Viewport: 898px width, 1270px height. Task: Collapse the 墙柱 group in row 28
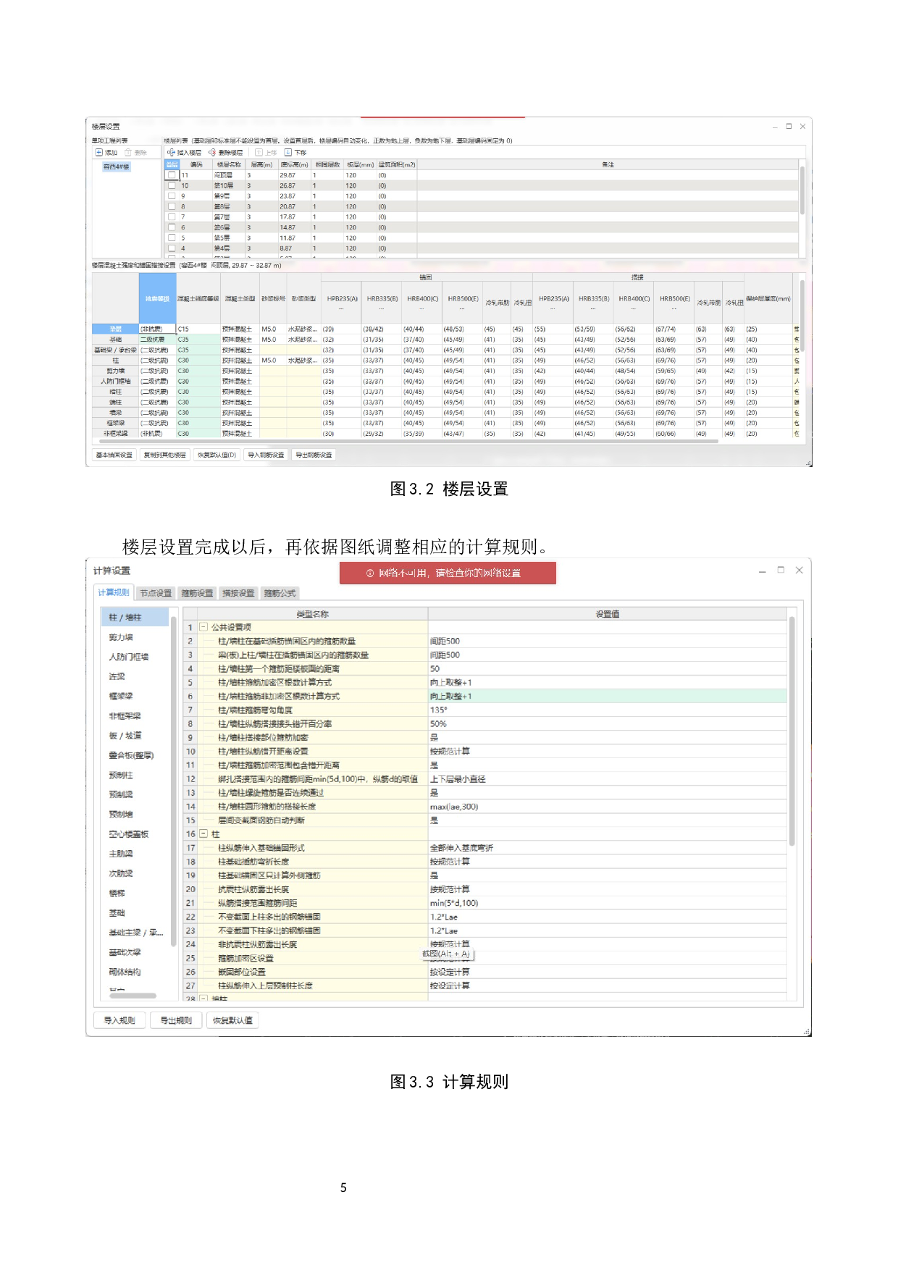click(203, 998)
